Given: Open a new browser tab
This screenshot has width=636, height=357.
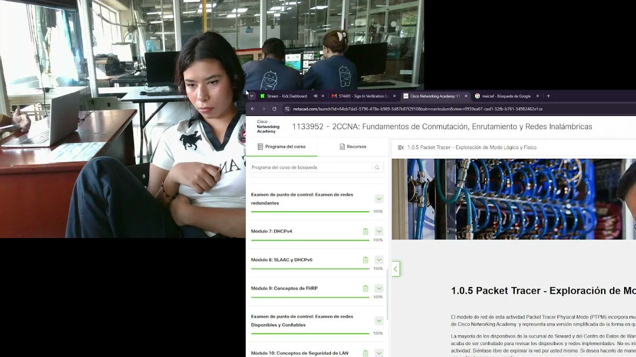Looking at the screenshot, I should (549, 96).
